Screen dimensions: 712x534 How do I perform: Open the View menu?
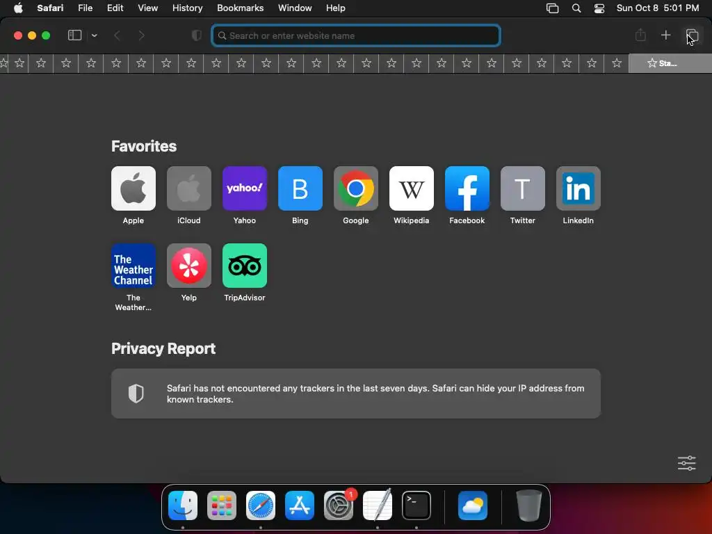pyautogui.click(x=147, y=8)
